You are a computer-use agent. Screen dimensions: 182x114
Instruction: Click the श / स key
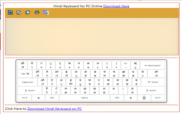pyautogui.click(x=104, y=91)
